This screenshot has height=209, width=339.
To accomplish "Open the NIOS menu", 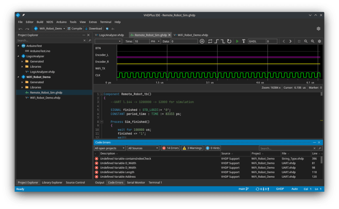I will tap(50, 22).
